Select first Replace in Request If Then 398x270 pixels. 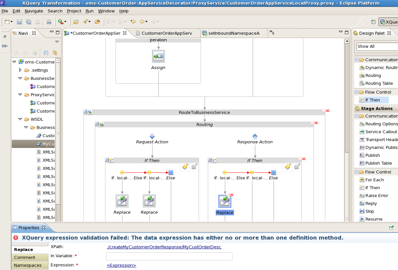click(122, 201)
